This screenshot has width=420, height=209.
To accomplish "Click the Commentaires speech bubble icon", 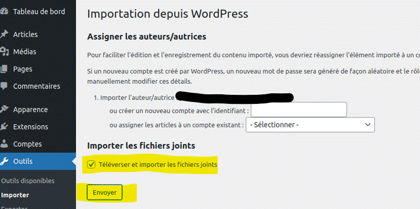I will [4, 86].
